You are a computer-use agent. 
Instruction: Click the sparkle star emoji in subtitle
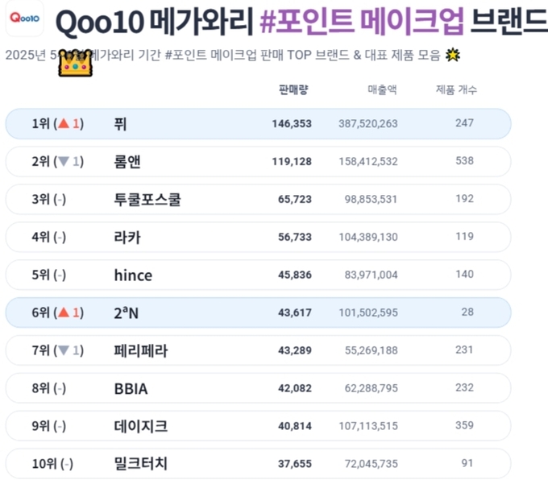coord(453,56)
